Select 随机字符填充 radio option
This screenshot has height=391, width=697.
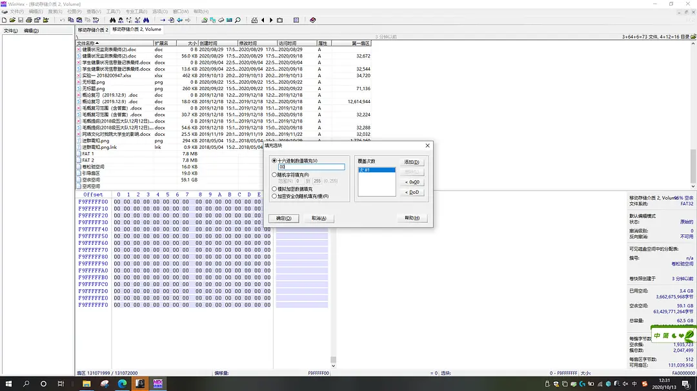275,175
